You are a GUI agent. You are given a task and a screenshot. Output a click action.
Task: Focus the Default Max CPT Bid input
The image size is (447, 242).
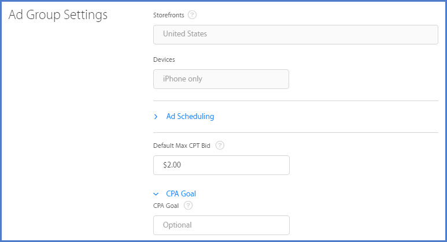(x=221, y=165)
